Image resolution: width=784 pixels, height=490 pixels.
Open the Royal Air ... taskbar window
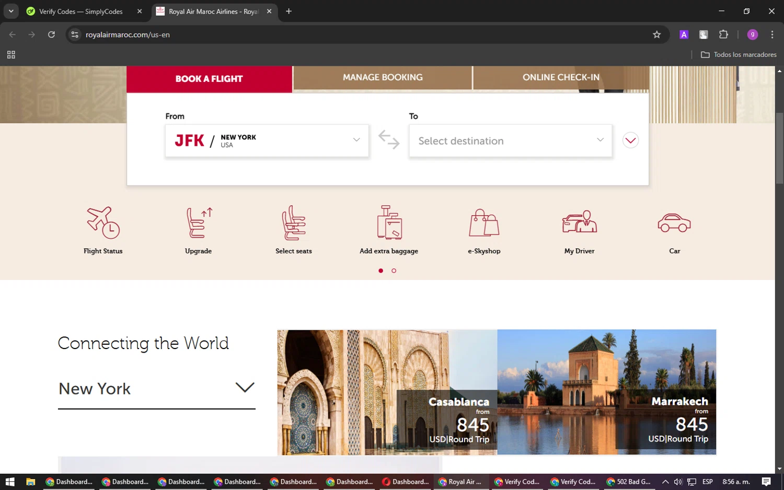pos(460,482)
